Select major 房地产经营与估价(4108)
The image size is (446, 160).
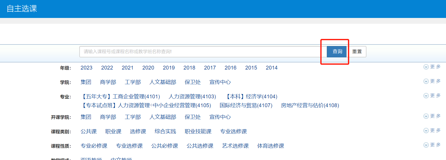pos(310,105)
